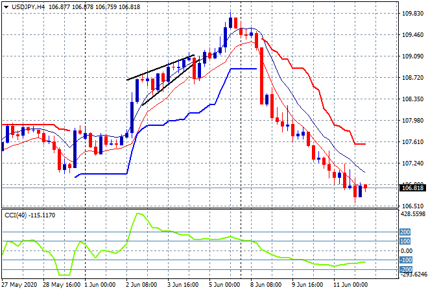Click the 109.830 price axis label
The width and height of the screenshot is (428, 292).
pyautogui.click(x=412, y=14)
